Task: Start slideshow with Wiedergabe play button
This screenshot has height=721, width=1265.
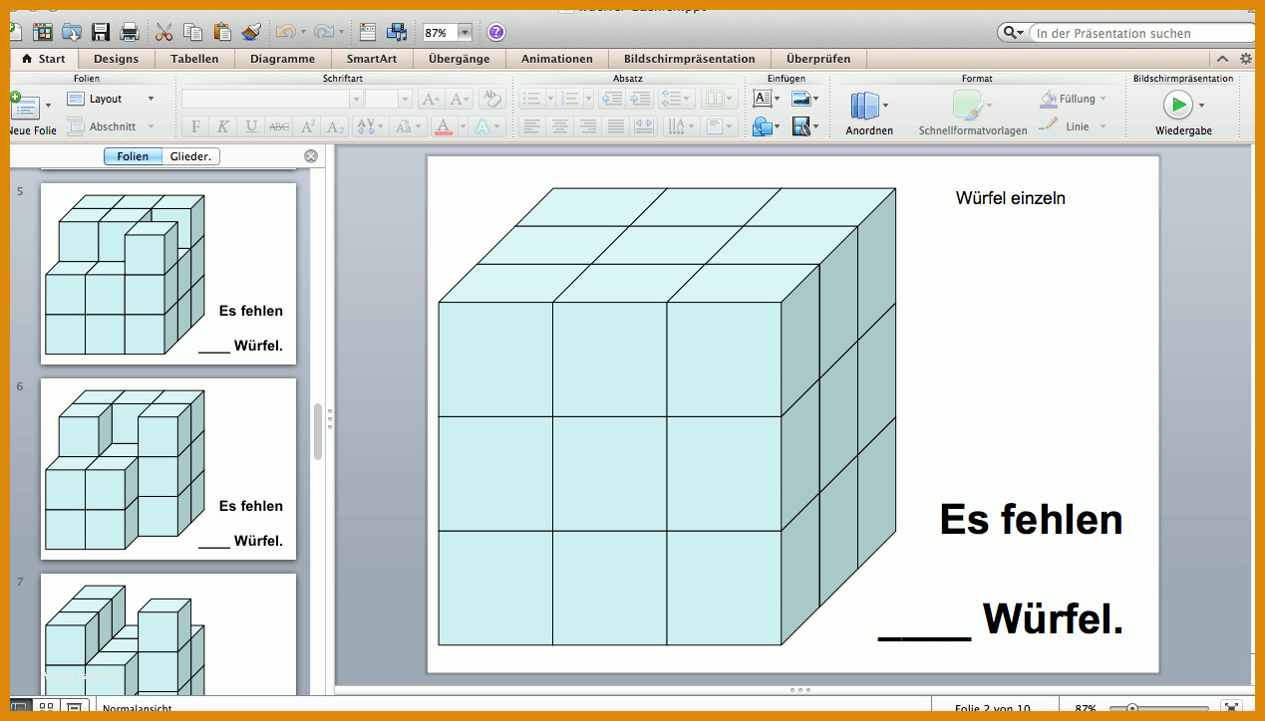Action: (1177, 105)
